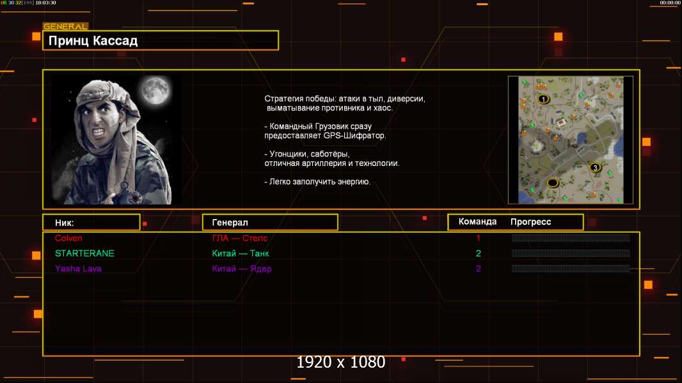Click team number 1 in Colven row
Image resolution: width=682 pixels, height=383 pixels.
[x=478, y=238]
